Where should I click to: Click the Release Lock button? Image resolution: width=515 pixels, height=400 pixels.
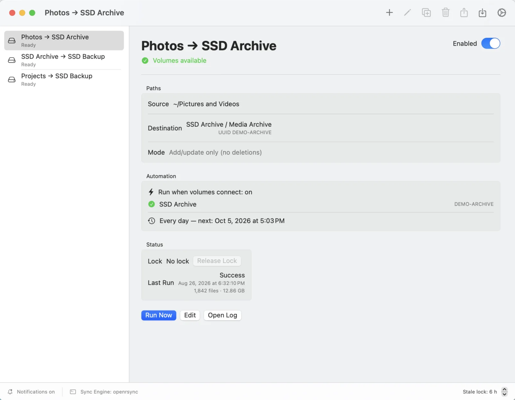tap(217, 261)
